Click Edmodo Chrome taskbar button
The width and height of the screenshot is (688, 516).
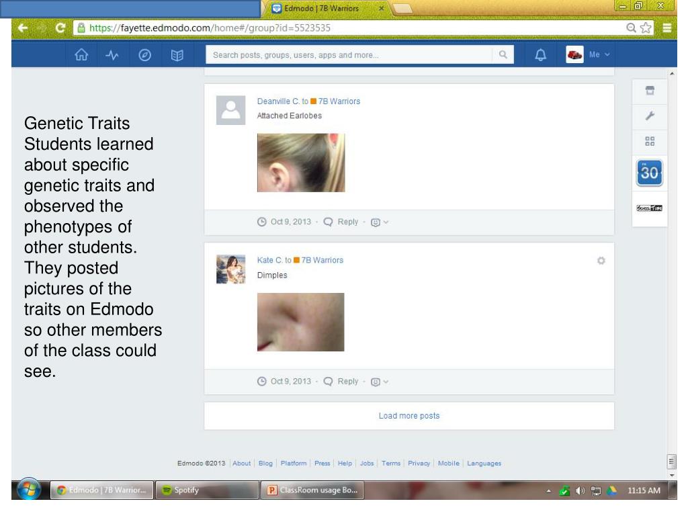pos(102,490)
